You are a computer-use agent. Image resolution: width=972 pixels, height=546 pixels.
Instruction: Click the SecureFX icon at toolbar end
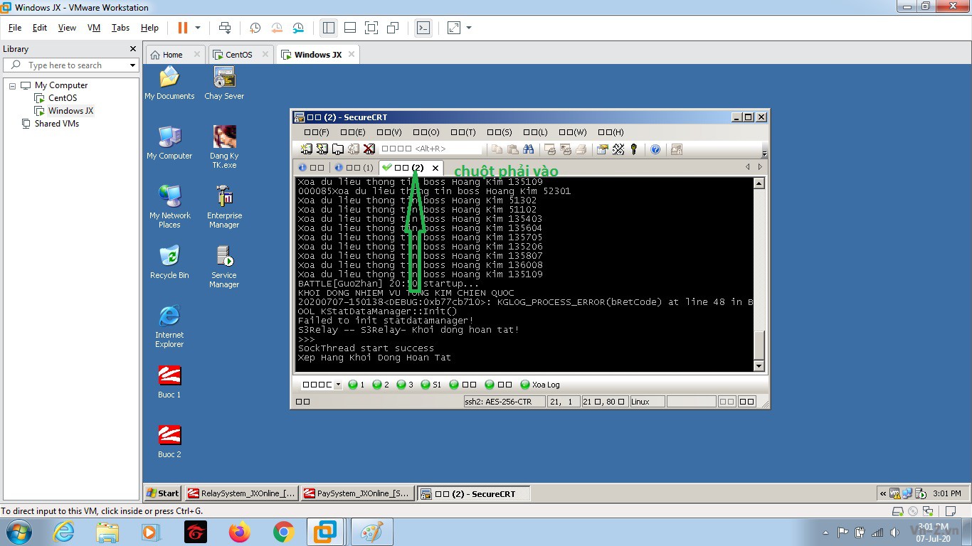tap(677, 149)
